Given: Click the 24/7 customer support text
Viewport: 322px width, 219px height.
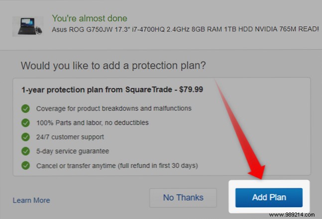Looking at the screenshot, I should coord(70,137).
